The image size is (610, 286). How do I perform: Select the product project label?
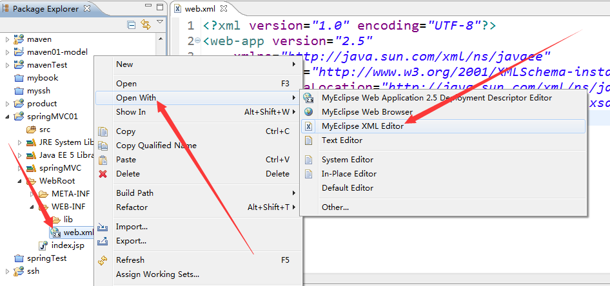[42, 104]
